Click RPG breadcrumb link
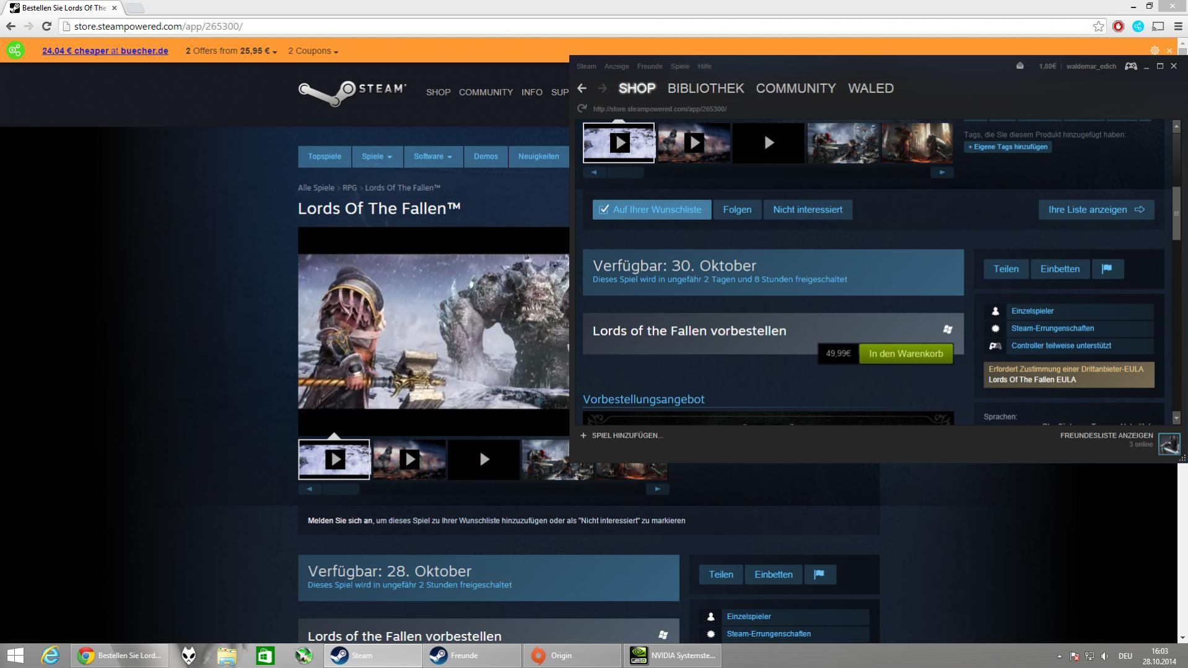The width and height of the screenshot is (1188, 668). point(349,188)
